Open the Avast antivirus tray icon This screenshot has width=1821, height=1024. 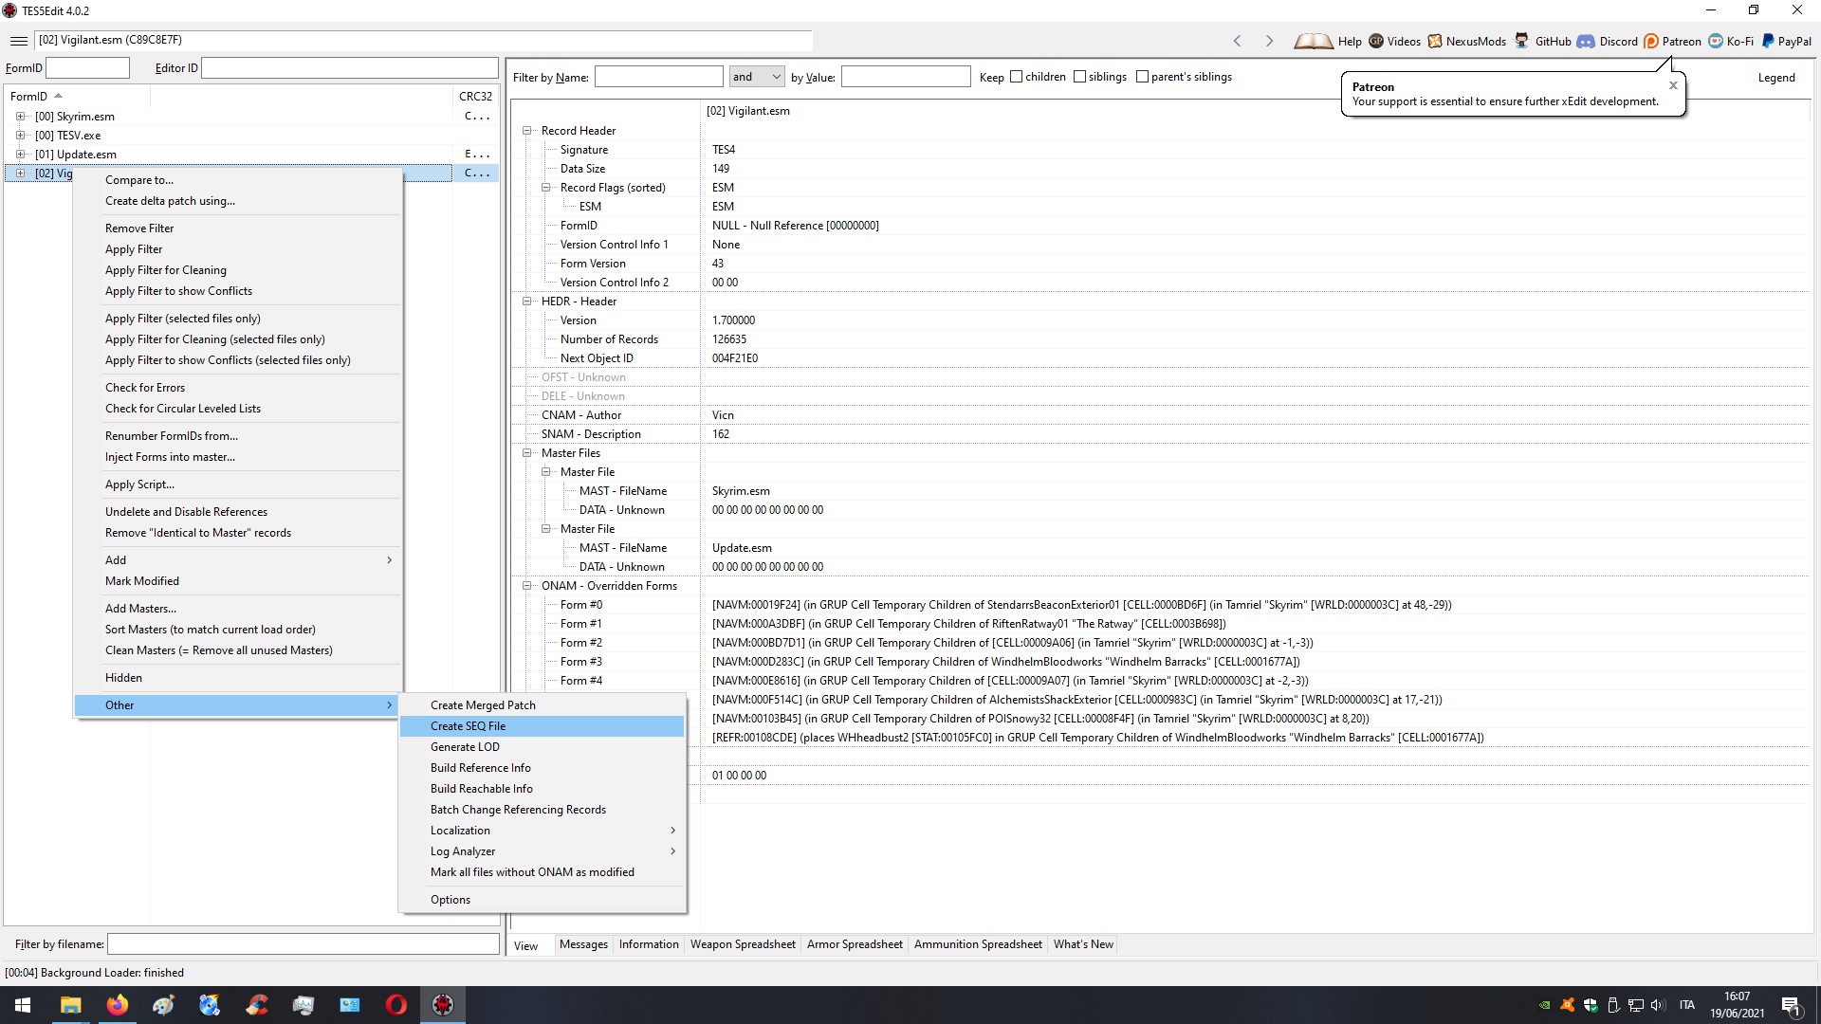click(x=1567, y=1005)
